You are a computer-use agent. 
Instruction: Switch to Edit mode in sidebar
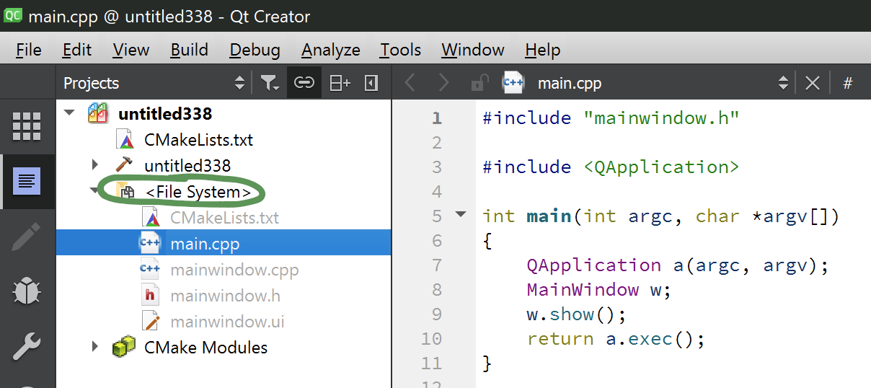pyautogui.click(x=27, y=180)
